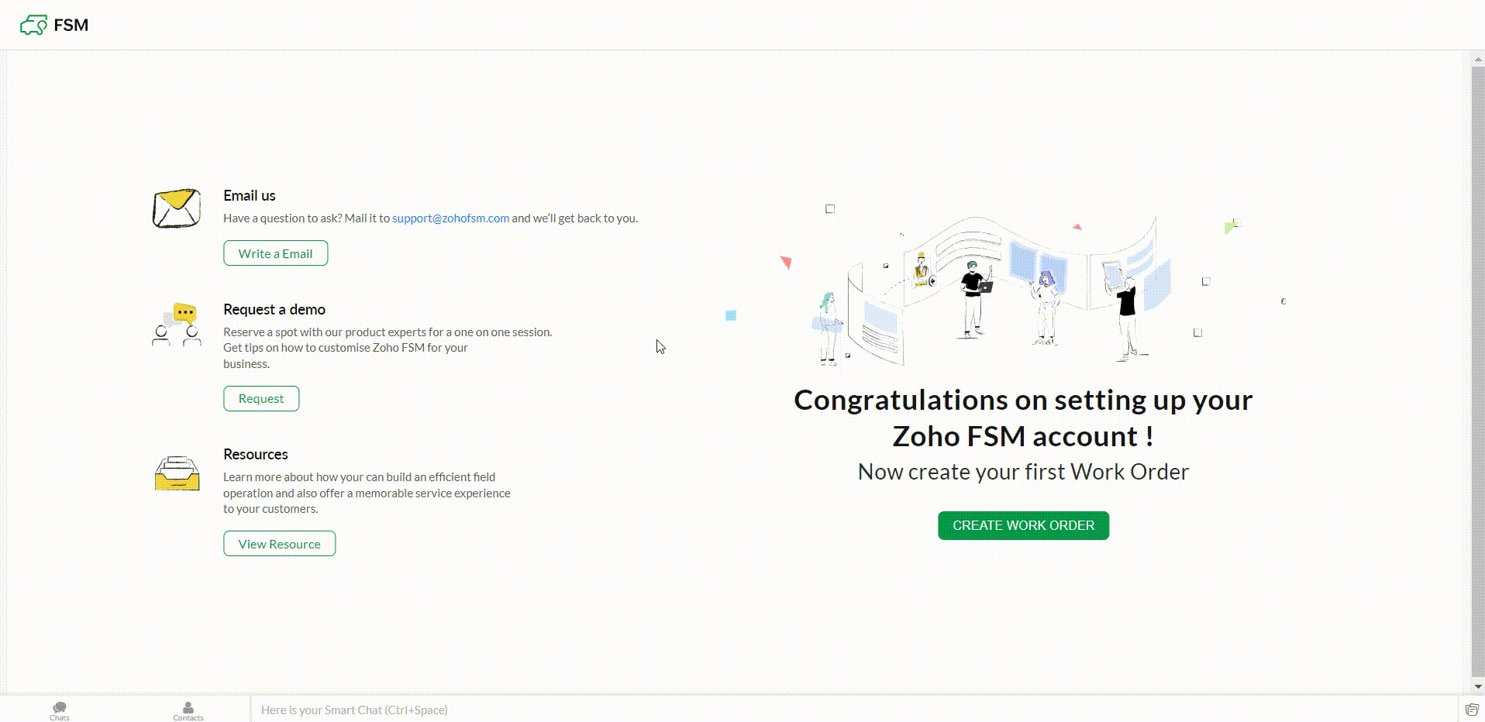This screenshot has width=1485, height=722.
Task: Click the bottom-right chat windows icon
Action: [1472, 710]
